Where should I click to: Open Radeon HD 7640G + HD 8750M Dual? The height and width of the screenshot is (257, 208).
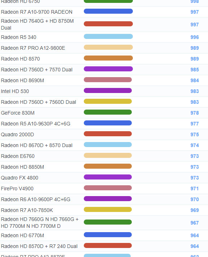click(37, 25)
